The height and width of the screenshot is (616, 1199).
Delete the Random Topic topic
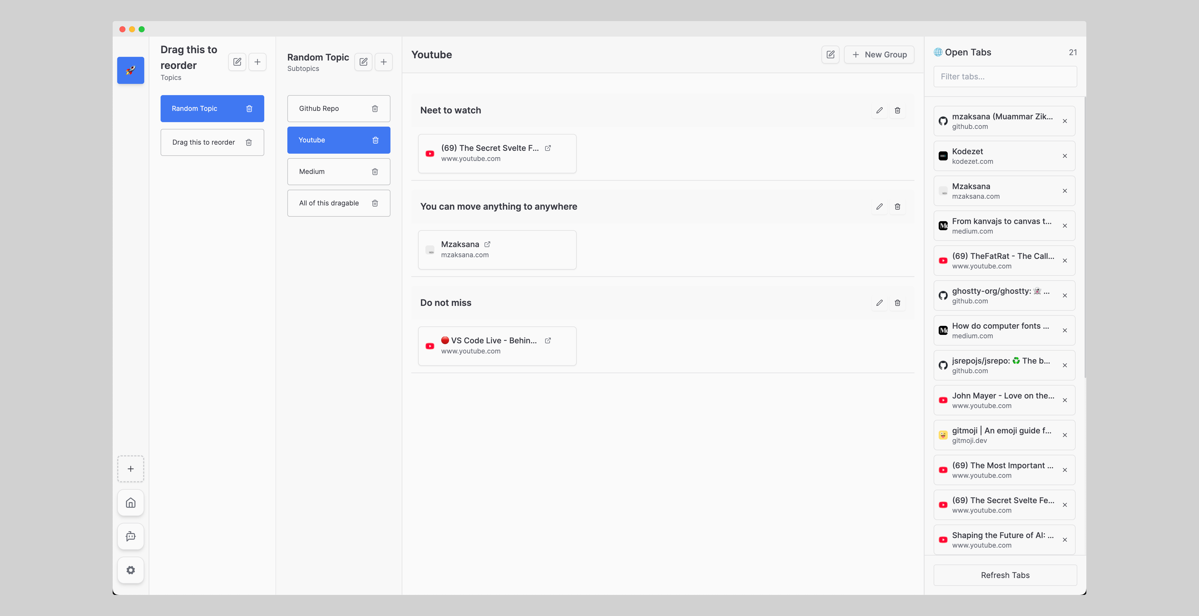pos(249,108)
